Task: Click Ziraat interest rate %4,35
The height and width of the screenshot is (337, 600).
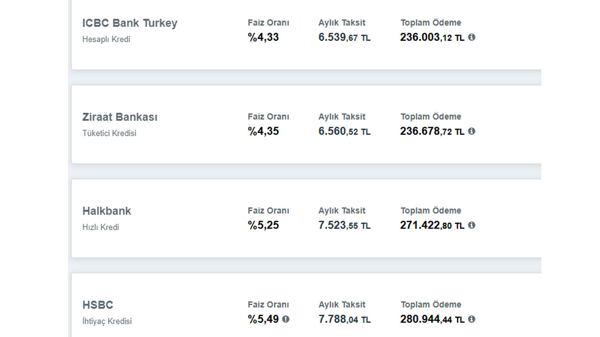Action: 263,131
